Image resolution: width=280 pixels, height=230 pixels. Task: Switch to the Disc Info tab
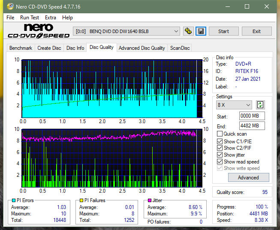[75, 48]
